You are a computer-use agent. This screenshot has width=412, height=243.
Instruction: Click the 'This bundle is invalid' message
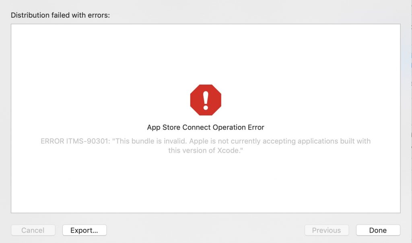pos(149,141)
